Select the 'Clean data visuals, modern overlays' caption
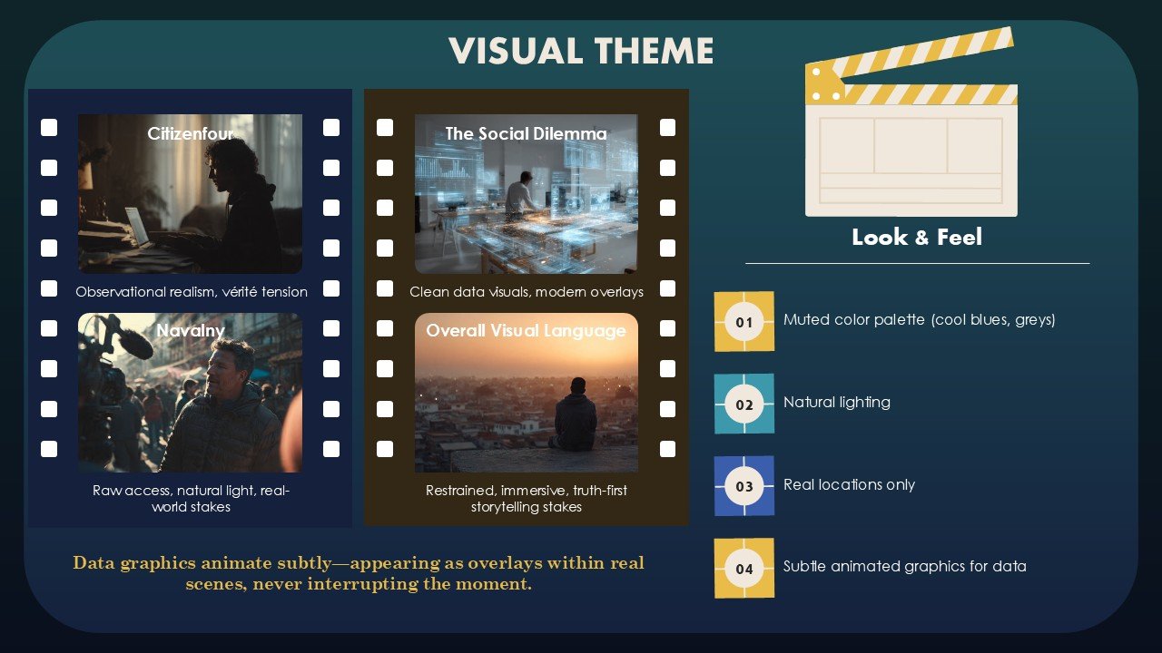1162x653 pixels. coord(527,292)
